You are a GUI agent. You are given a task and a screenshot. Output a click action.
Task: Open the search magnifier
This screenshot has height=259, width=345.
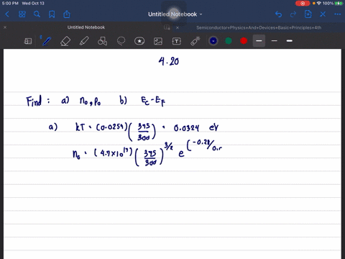pyautogui.click(x=37, y=14)
